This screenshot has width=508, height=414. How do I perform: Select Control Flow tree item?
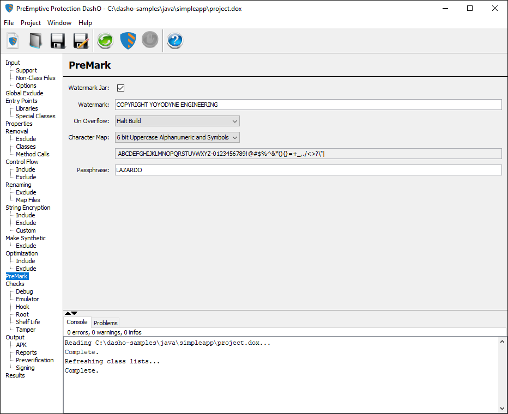click(x=22, y=162)
